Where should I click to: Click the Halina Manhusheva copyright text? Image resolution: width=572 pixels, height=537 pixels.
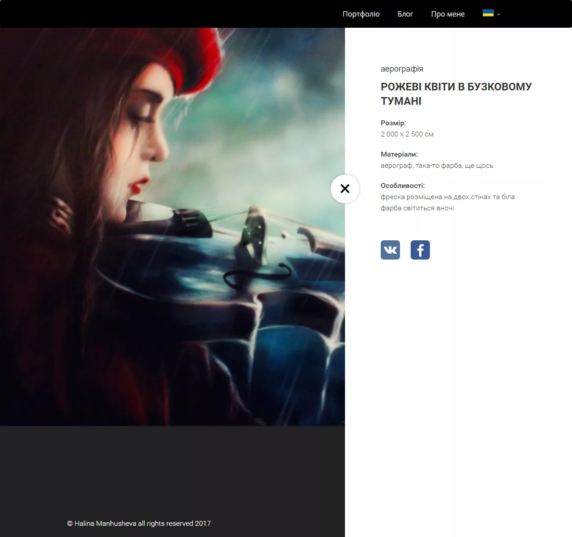(139, 523)
